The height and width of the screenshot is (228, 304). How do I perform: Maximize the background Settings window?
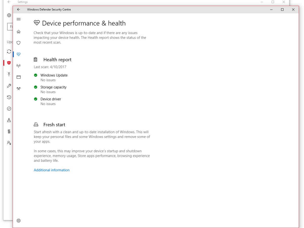coord(273,2)
